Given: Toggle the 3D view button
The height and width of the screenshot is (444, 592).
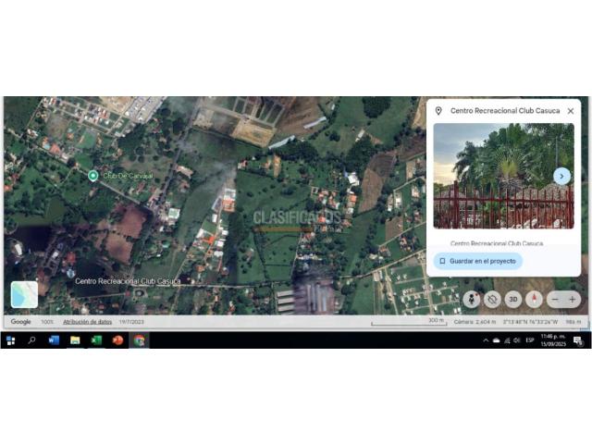Looking at the screenshot, I should [x=512, y=299].
